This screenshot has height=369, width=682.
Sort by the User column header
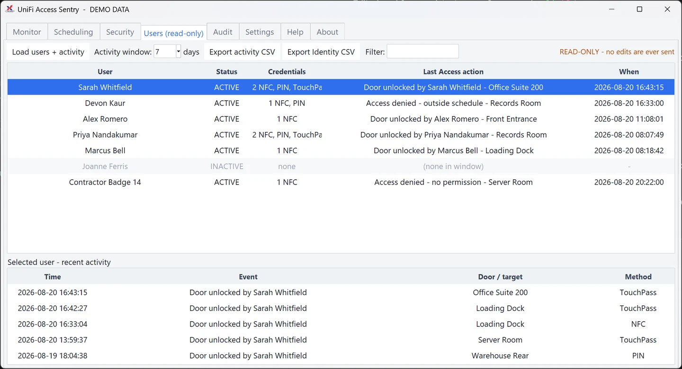[105, 72]
